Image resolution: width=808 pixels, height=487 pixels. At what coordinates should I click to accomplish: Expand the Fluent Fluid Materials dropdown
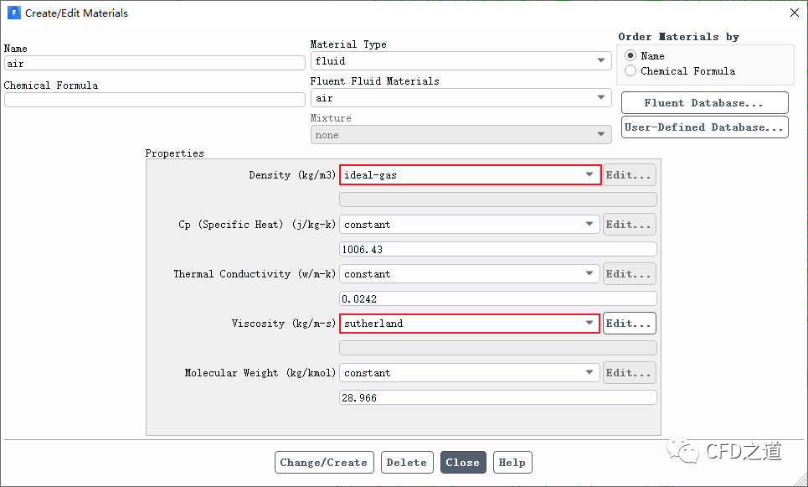(461, 98)
